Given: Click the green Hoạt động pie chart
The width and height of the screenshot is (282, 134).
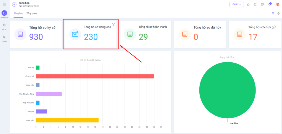Looking at the screenshot, I should (227, 90).
